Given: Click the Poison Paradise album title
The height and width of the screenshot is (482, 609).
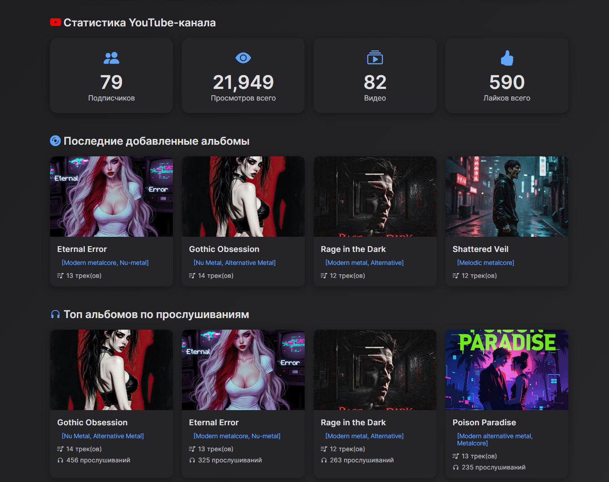Looking at the screenshot, I should point(484,423).
